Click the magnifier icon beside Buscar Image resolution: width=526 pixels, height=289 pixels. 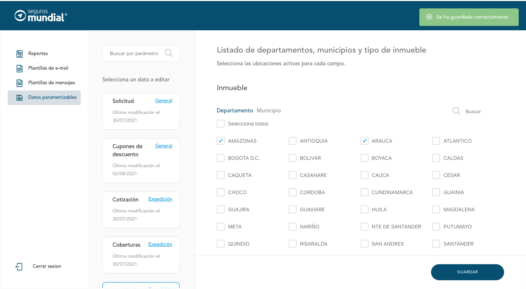pos(457,111)
